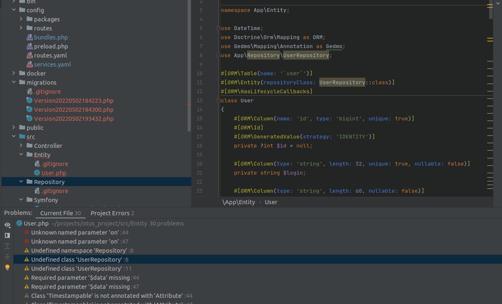
Task: Click the User.php class icon in project tree
Action: click(37, 173)
